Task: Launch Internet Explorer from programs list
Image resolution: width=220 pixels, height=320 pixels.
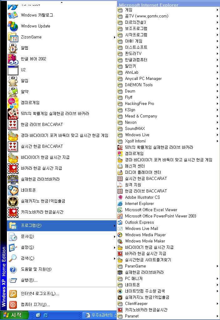Action: (x=168, y=204)
